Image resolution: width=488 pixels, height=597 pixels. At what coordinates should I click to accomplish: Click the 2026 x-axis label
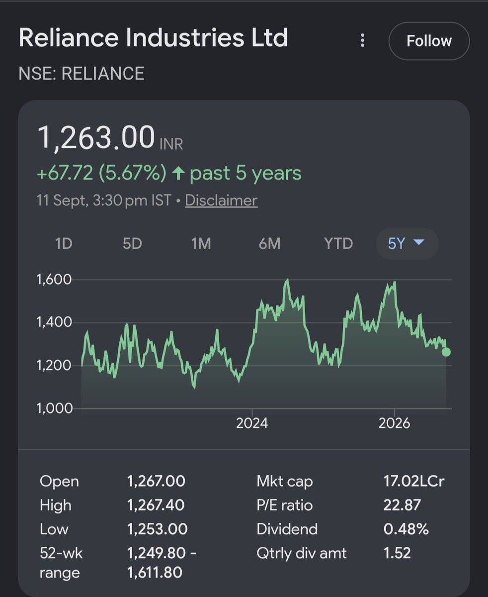click(394, 423)
